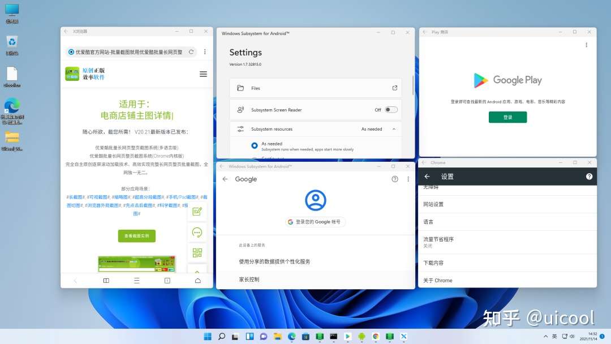Open the Play Store three-dot menu
611x344 pixels.
(586, 45)
